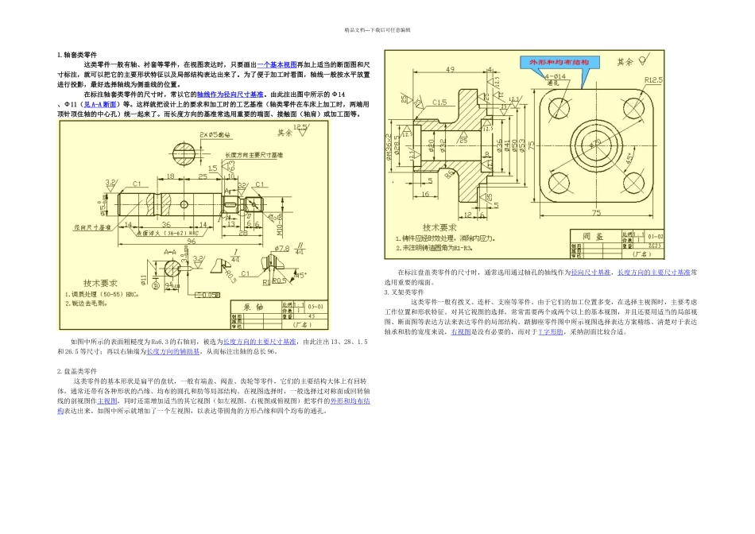Click the 4-Φ14 通孔 annotation
Screen dimensions: 755x534
tap(556, 79)
